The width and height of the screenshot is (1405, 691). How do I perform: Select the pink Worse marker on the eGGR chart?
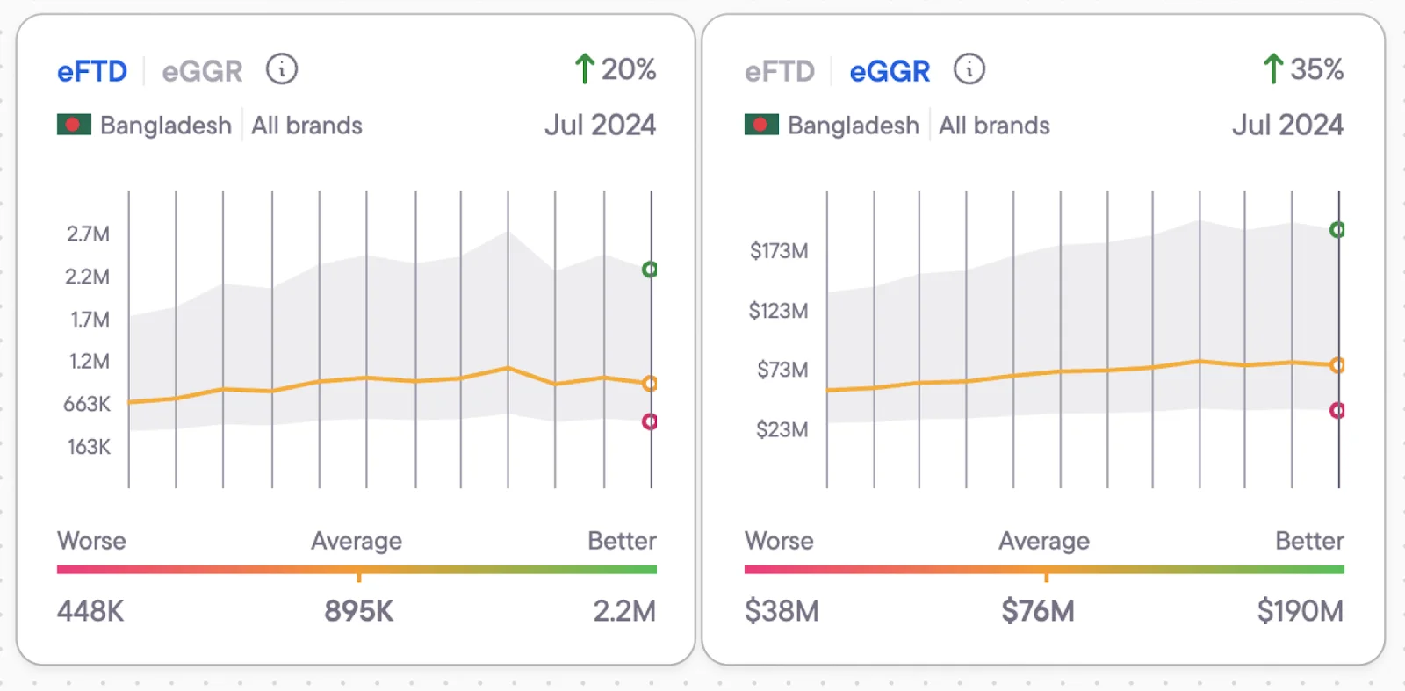pos(1337,410)
